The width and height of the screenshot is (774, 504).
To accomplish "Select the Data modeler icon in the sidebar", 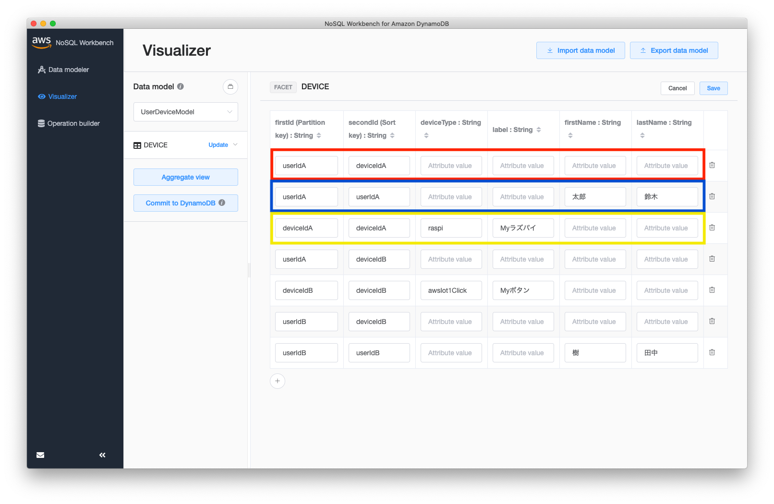I will tap(42, 69).
